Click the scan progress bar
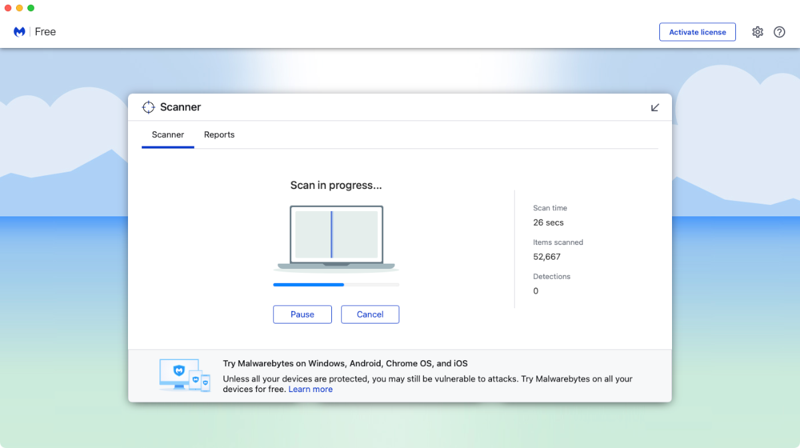 coord(336,284)
